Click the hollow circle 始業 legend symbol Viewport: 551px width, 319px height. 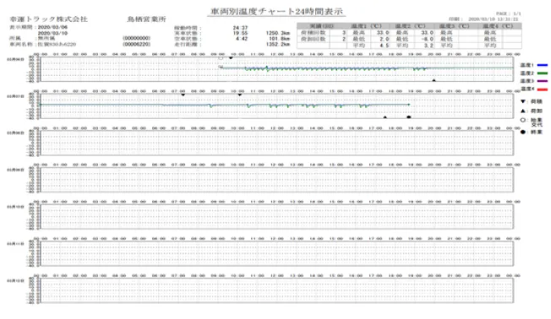(x=523, y=120)
